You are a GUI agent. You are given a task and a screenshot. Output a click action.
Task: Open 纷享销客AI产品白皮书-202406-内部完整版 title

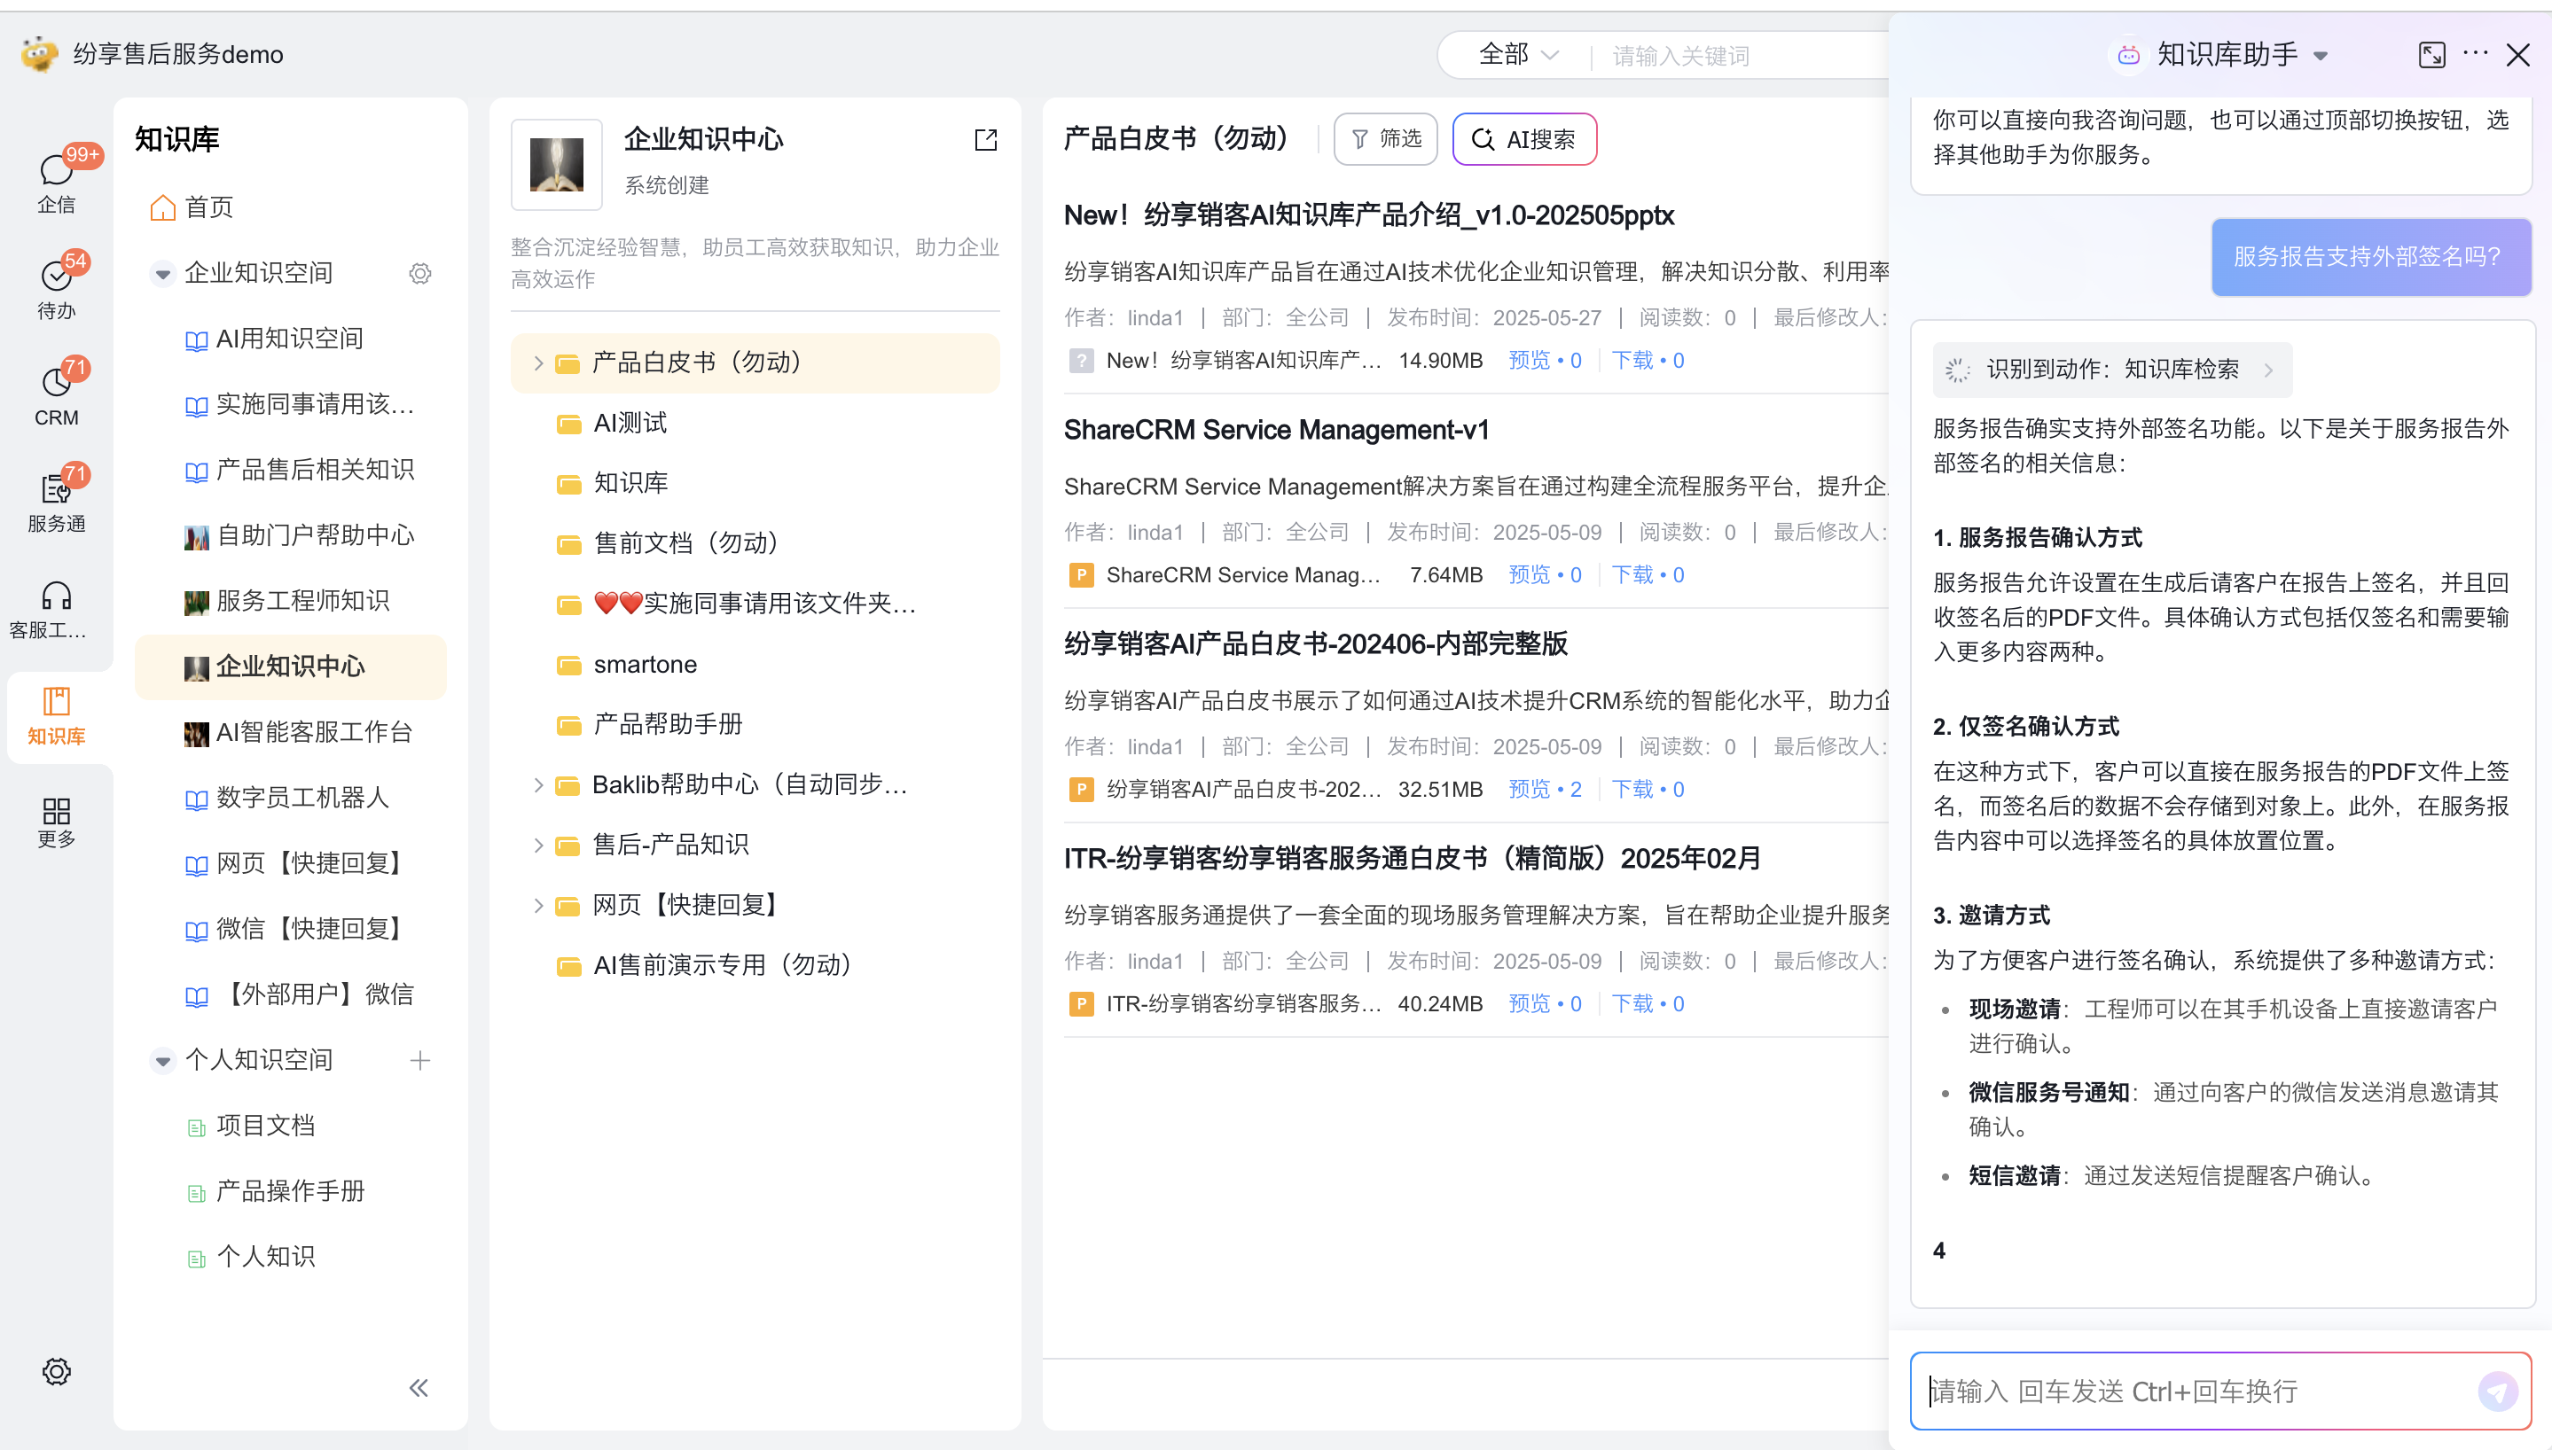tap(1316, 643)
